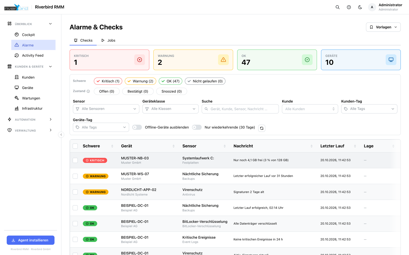Open the Vorlagen dropdown button

coord(383,27)
